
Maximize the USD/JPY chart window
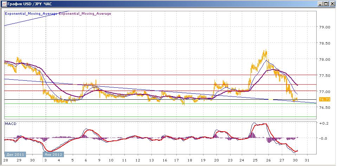click(x=326, y=4)
